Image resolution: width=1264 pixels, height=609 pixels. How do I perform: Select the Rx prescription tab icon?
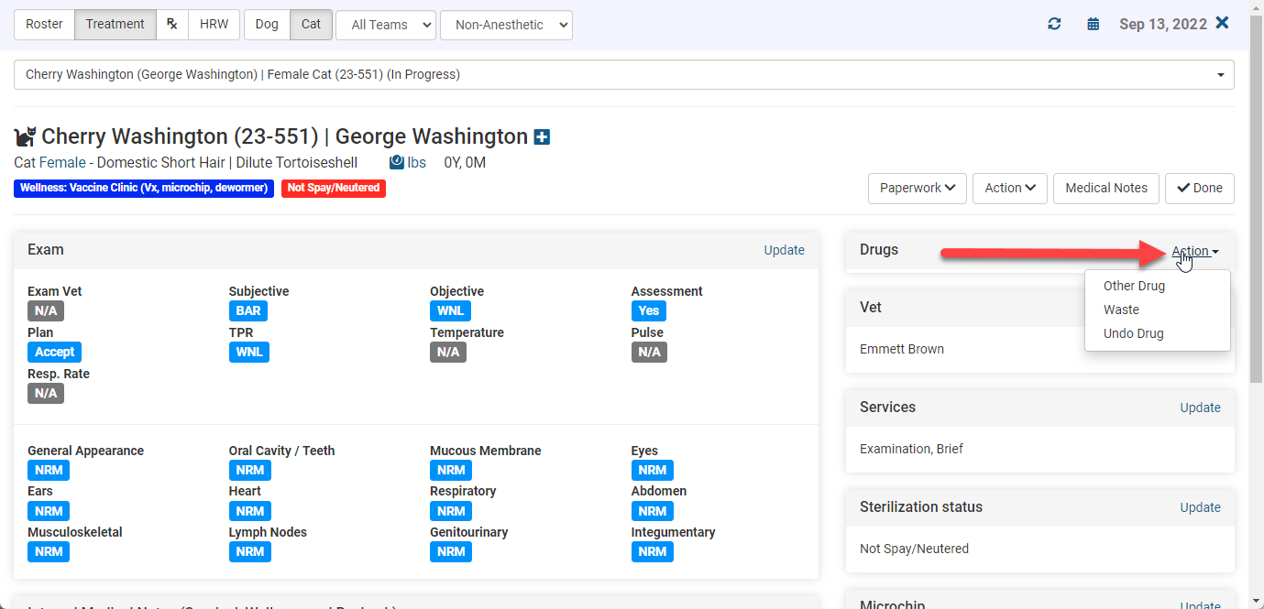coord(172,25)
